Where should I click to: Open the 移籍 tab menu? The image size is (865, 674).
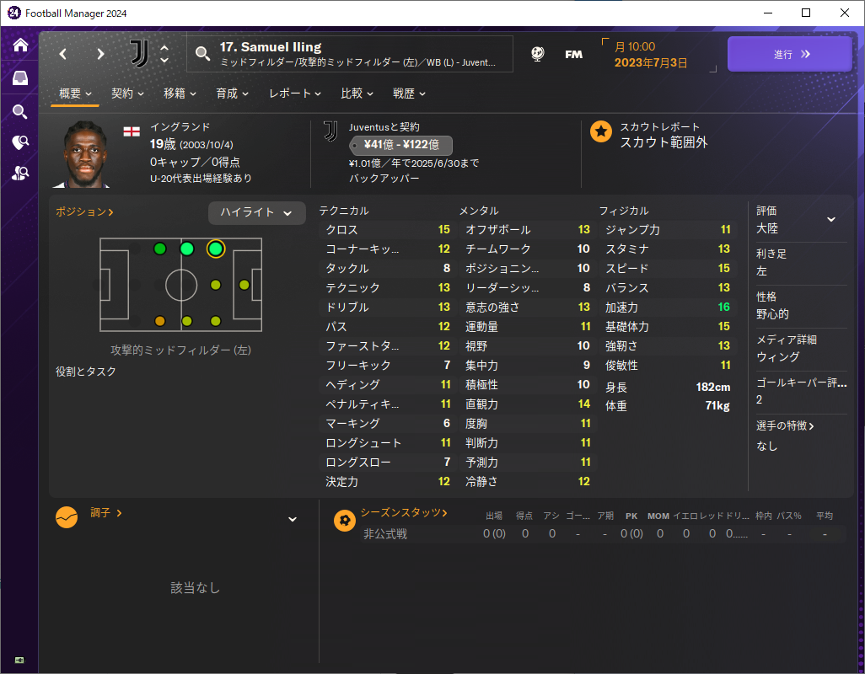click(180, 94)
